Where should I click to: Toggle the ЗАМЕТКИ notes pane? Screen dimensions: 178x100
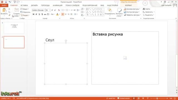point(111,98)
